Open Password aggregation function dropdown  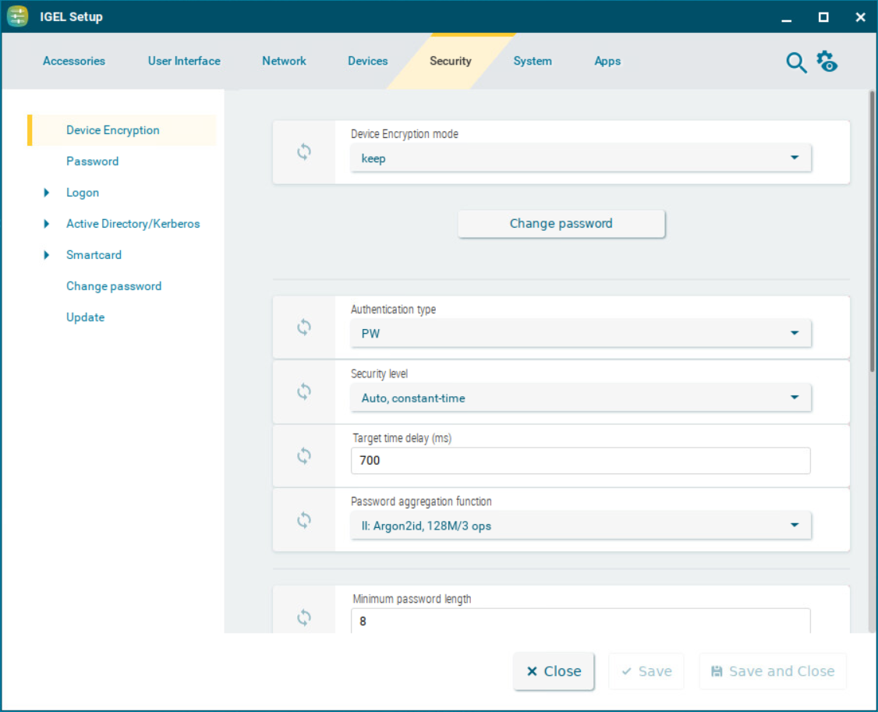581,526
